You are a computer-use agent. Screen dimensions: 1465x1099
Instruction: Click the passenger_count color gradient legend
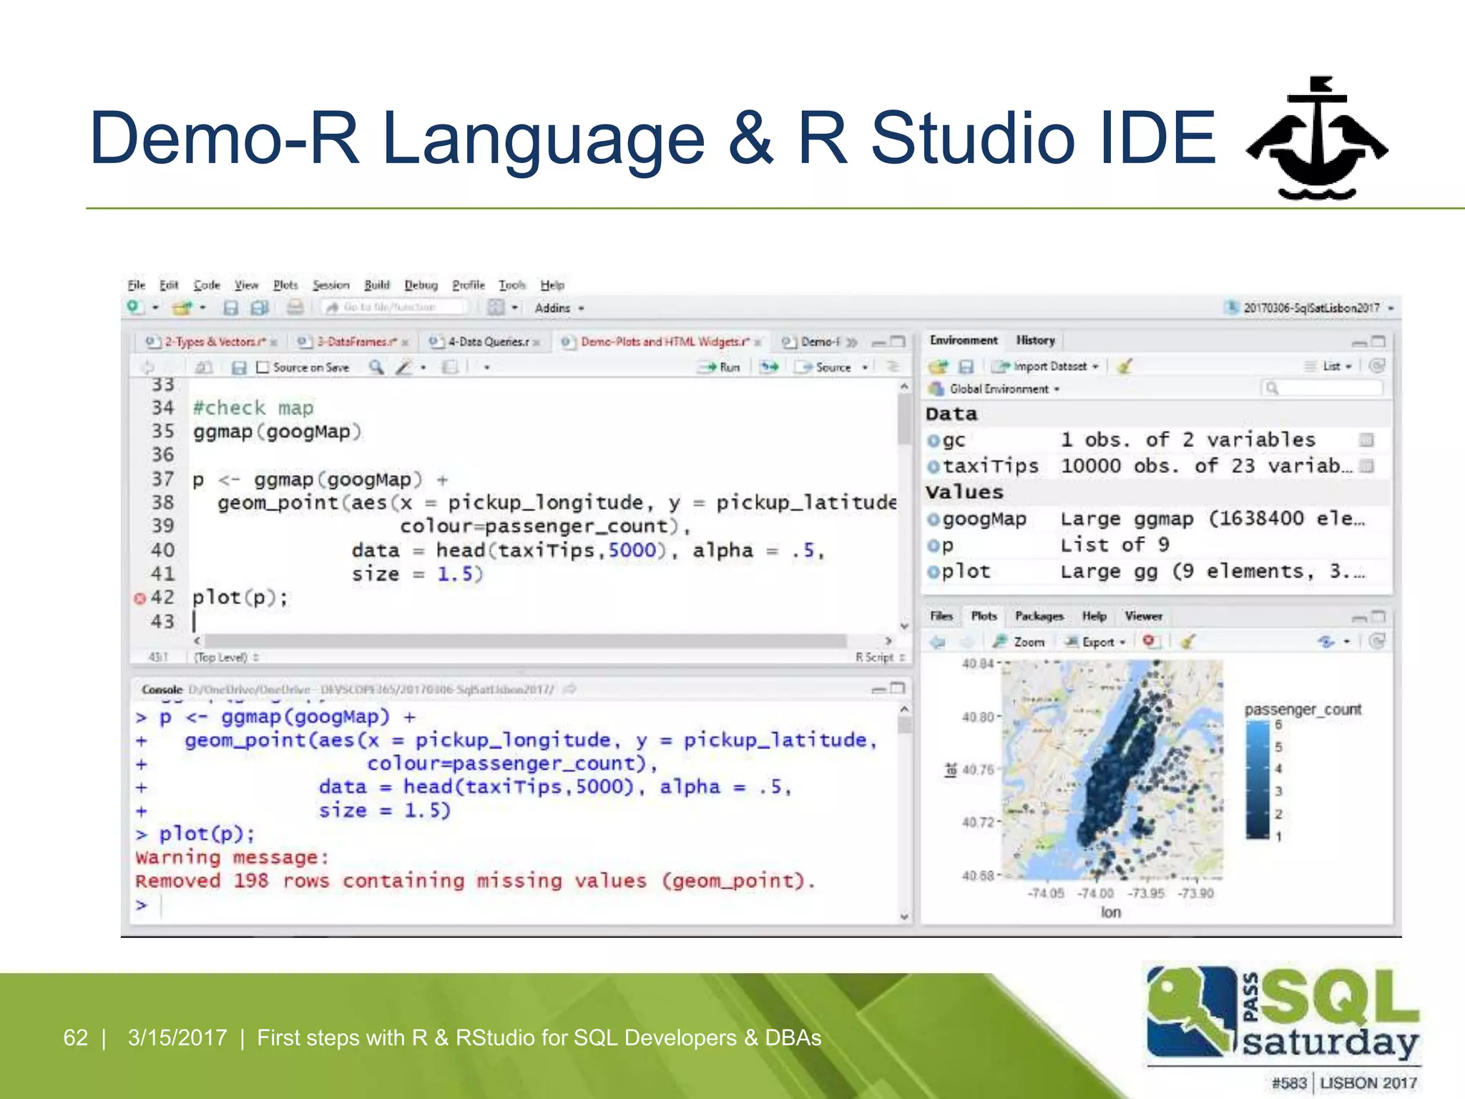coord(1257,779)
